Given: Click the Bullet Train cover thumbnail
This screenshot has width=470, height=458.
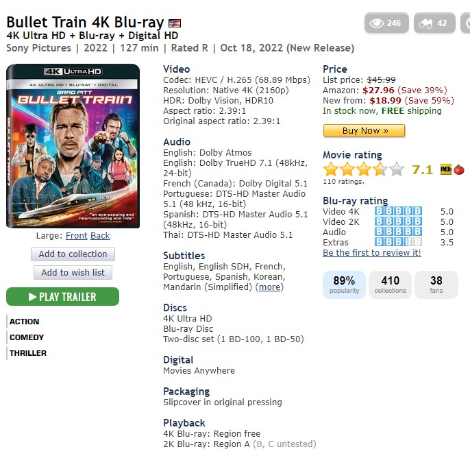Looking at the screenshot, I should 73,146.
